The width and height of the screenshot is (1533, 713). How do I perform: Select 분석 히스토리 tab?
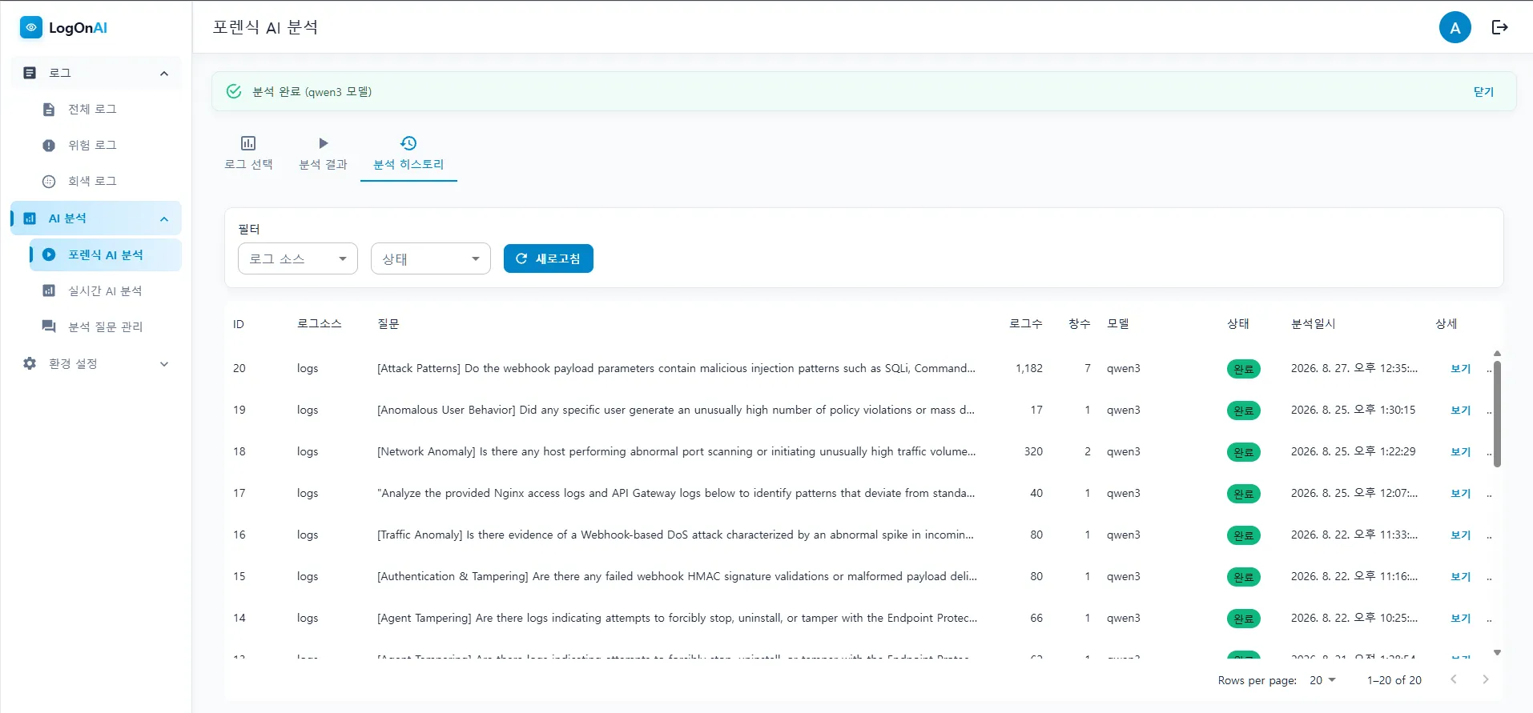point(408,154)
